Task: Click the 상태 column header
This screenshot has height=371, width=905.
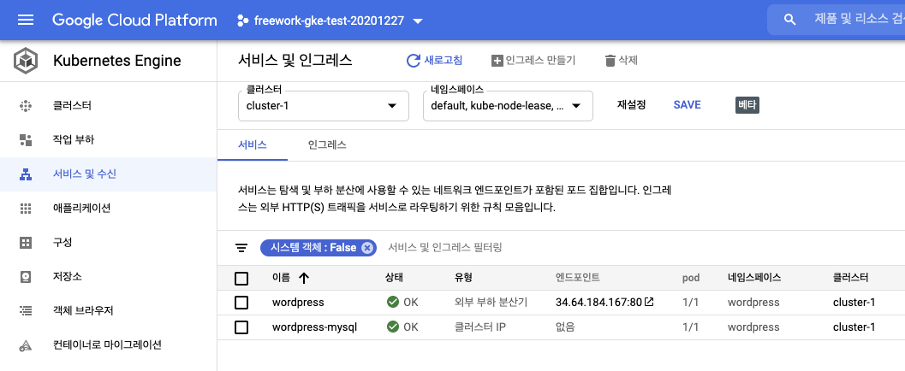Action: pos(394,278)
